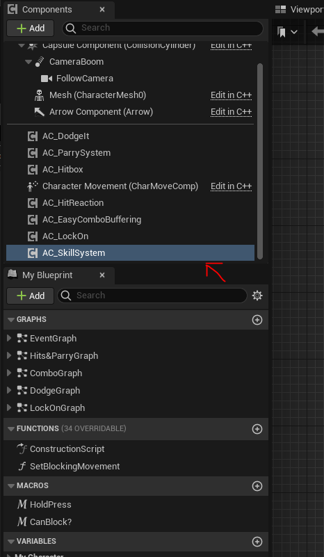Switch to the Components tab
This screenshot has width=324, height=557.
(x=47, y=10)
